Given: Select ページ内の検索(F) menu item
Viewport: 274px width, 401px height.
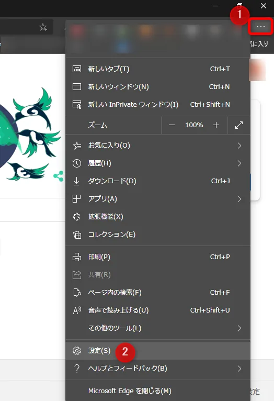Looking at the screenshot, I should tap(158, 292).
